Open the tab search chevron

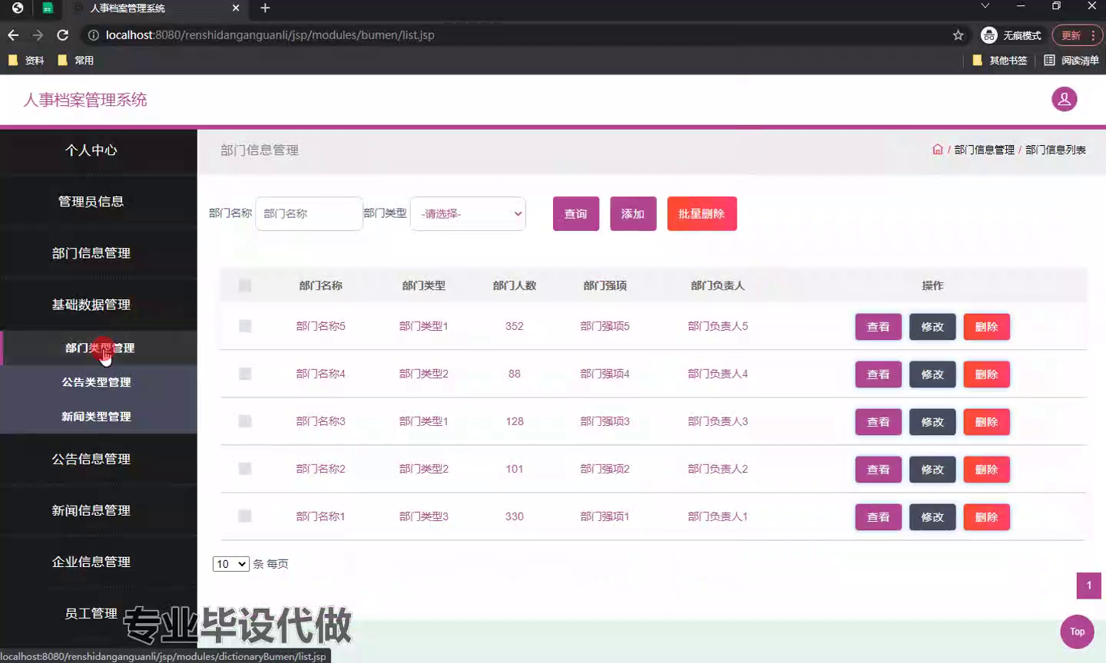[985, 6]
